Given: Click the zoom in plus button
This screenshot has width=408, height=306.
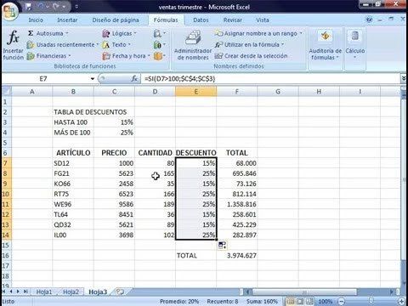Looking at the screenshot, I should click(401, 301).
